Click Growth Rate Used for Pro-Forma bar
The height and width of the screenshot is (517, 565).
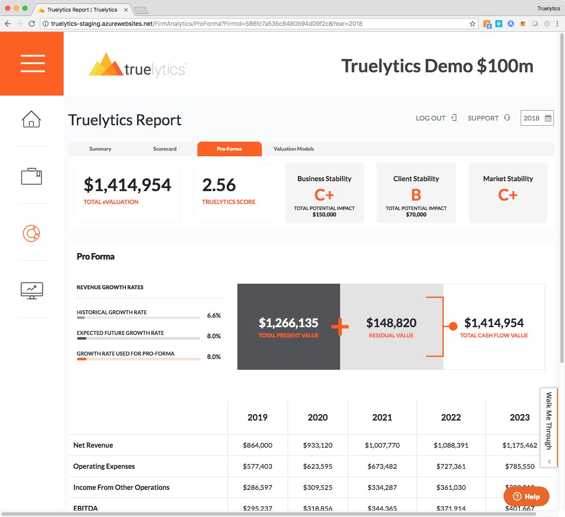[138, 359]
